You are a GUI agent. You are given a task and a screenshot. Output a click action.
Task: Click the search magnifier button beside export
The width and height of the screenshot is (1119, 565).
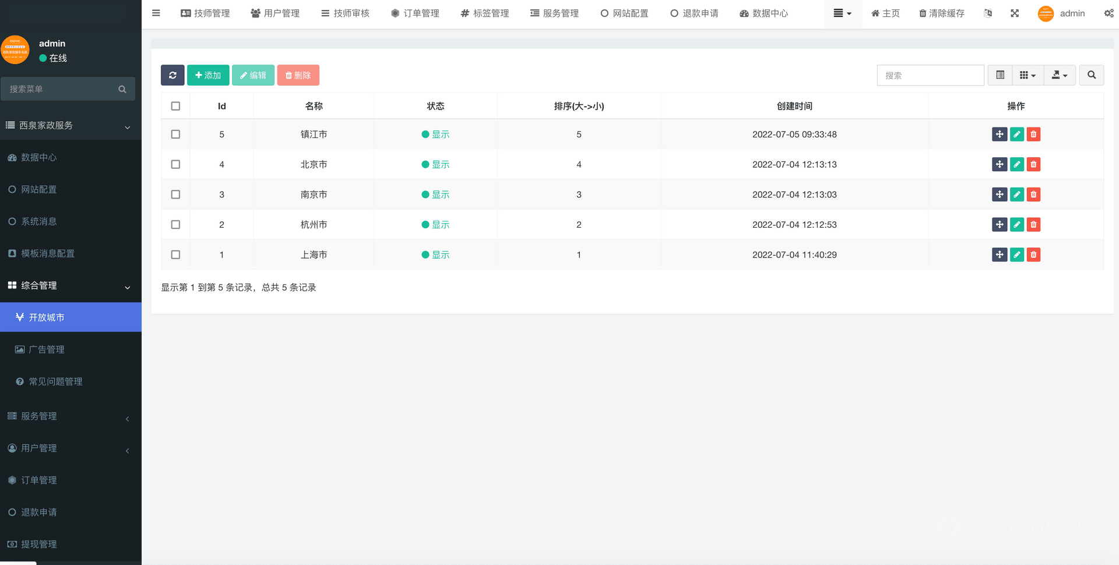coord(1091,75)
